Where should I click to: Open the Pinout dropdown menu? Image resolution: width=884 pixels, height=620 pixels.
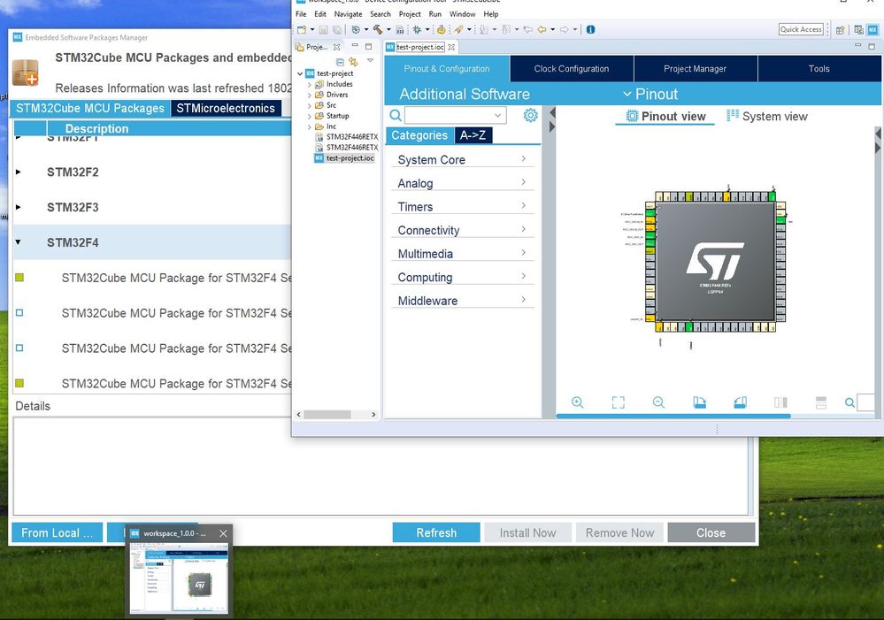pyautogui.click(x=650, y=94)
